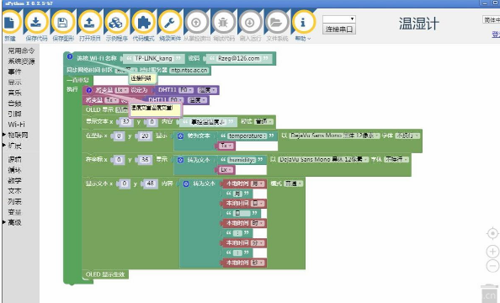500x303 pixels.
Task: Open the 本地时间 日 dropdown
Action: [258, 204]
